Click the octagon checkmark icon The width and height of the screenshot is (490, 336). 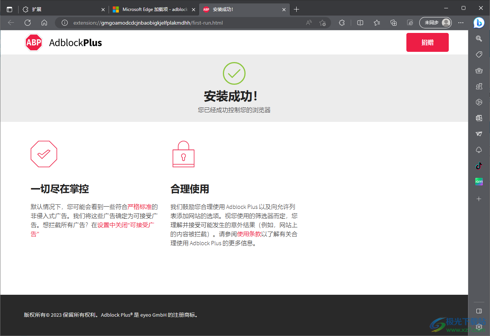[44, 154]
